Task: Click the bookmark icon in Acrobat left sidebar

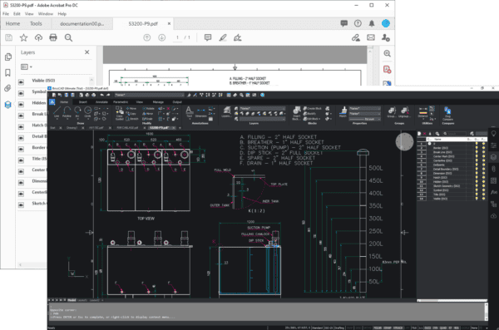Action: point(8,72)
